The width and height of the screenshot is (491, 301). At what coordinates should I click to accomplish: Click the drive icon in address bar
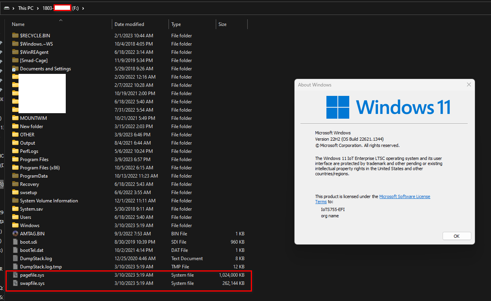(x=7, y=8)
